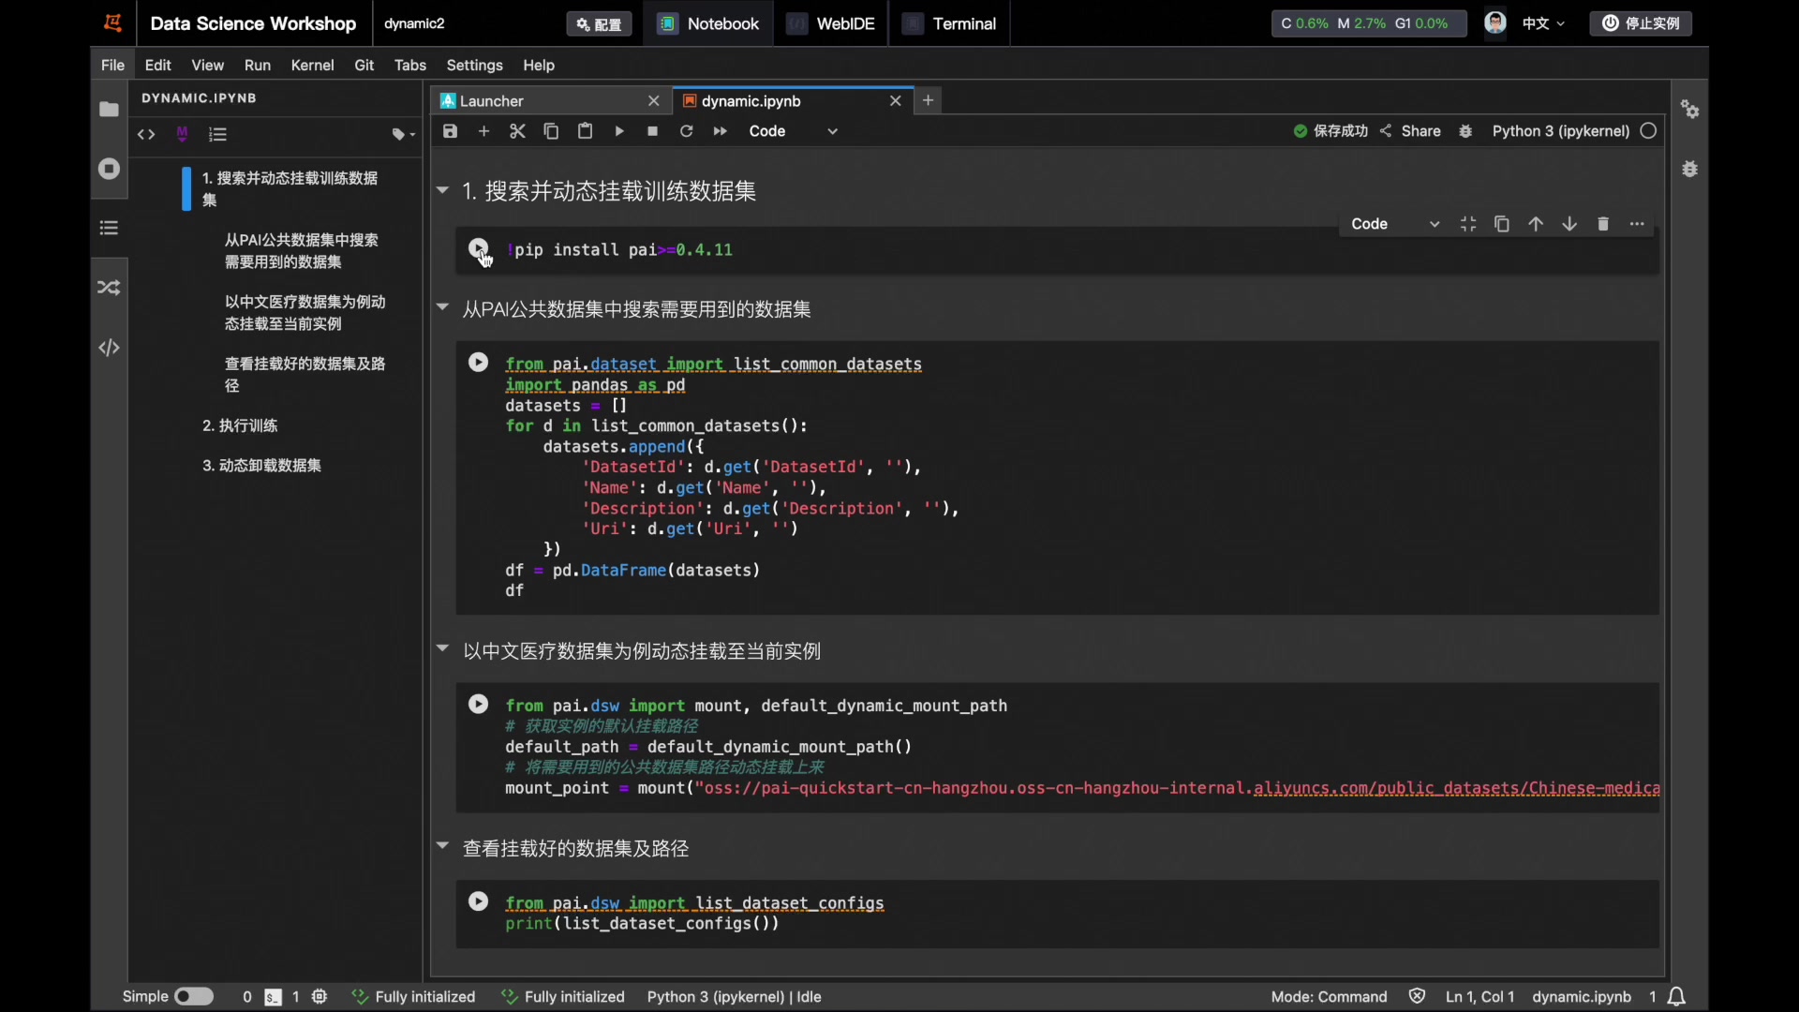Restart and run all cells with the fast-forward icon
Screen dimensions: 1799x1012
tap(720, 131)
